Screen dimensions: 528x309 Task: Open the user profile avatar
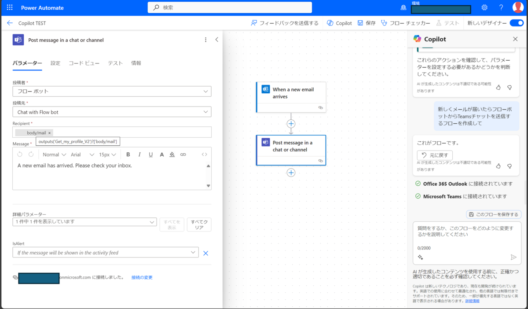518,7
